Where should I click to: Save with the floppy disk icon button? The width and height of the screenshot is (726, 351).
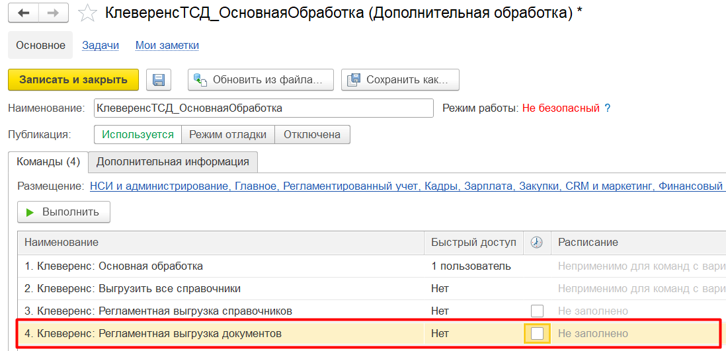(x=159, y=79)
